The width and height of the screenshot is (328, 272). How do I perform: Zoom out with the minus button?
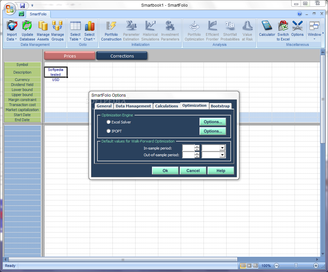(276, 266)
